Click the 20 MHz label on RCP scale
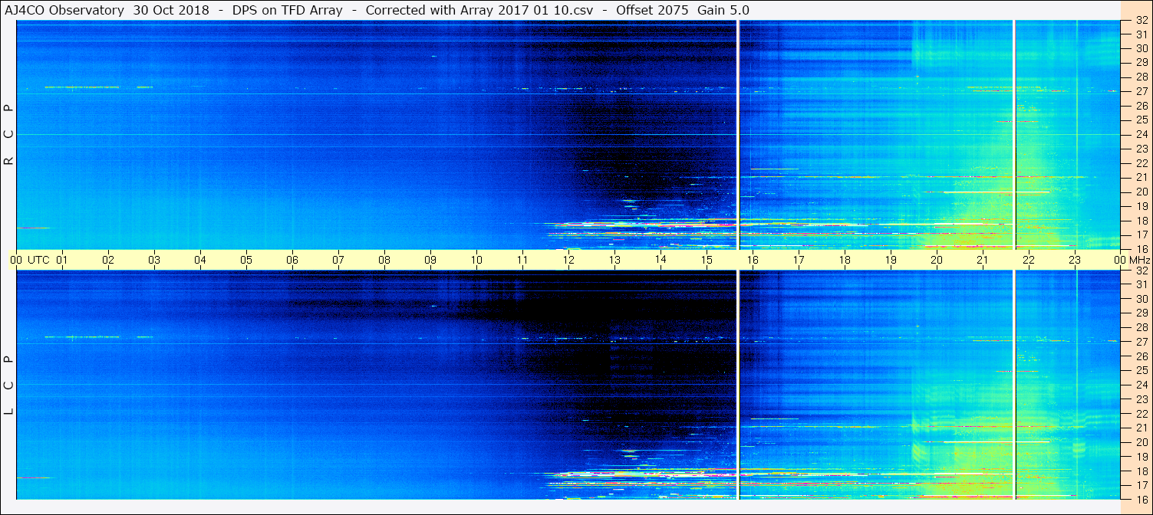Viewport: 1153px width, 515px height. point(1141,192)
